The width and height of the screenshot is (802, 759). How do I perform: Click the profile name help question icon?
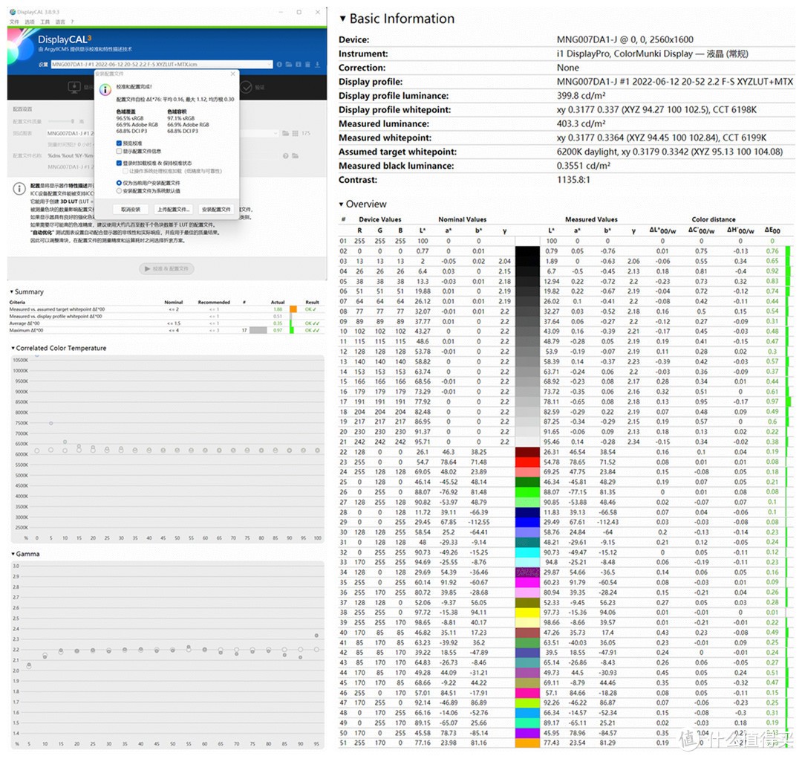click(x=286, y=155)
